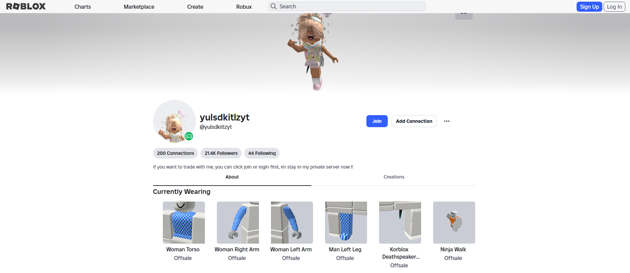Image resolution: width=630 pixels, height=273 pixels.
Task: Open the Korblox Deathspeaker thumbnail
Action: point(400,223)
